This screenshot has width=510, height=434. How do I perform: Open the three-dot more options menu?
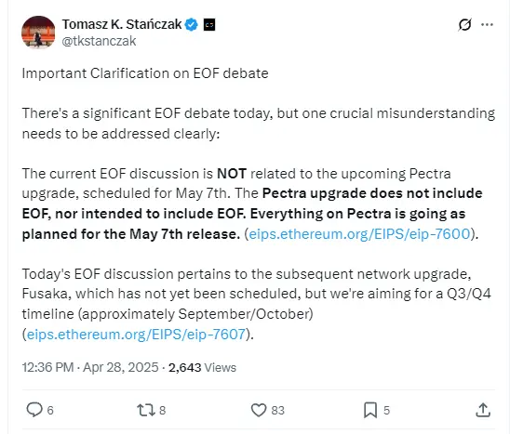point(487,25)
